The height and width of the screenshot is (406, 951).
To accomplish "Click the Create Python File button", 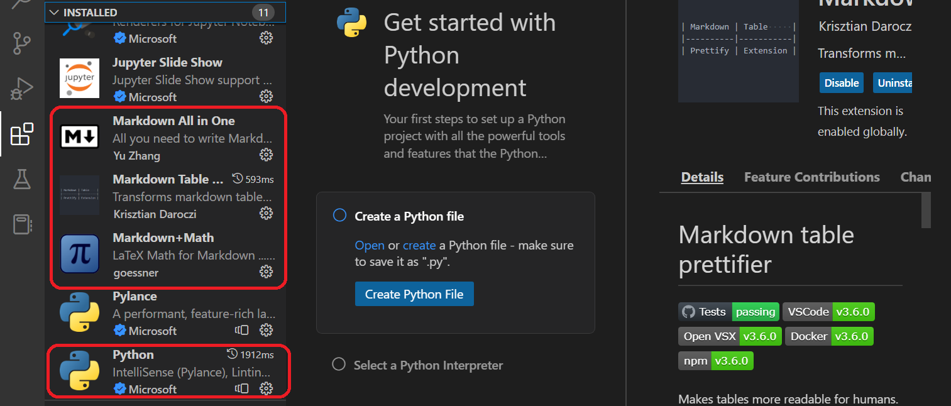I will [414, 294].
